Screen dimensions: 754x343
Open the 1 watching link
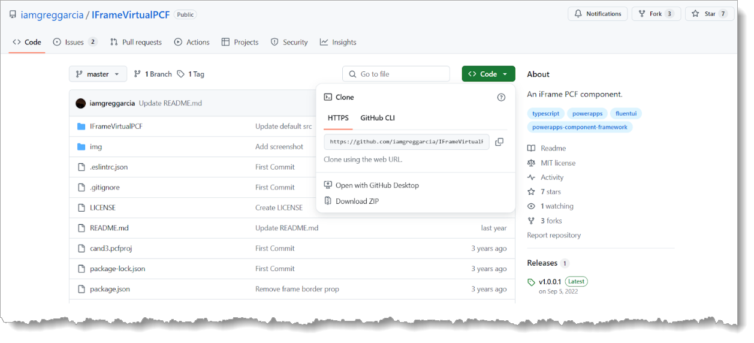click(x=550, y=206)
